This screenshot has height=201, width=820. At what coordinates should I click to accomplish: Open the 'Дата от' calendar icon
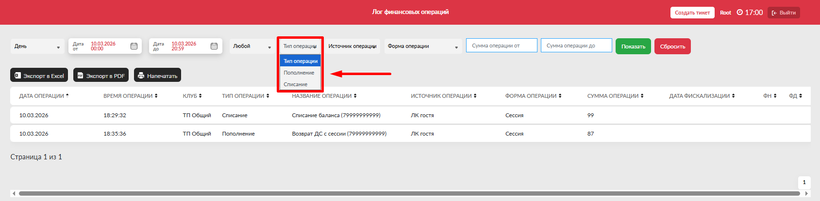coord(134,46)
